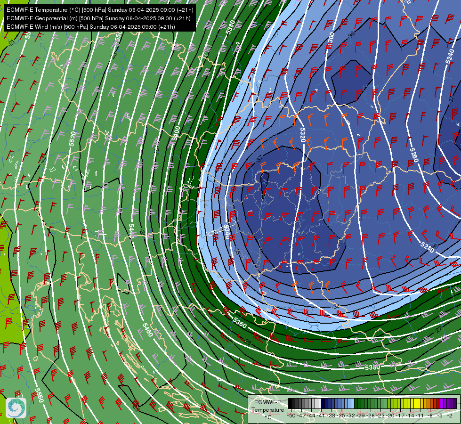Click the -41 value on the temperature legend

(321, 416)
